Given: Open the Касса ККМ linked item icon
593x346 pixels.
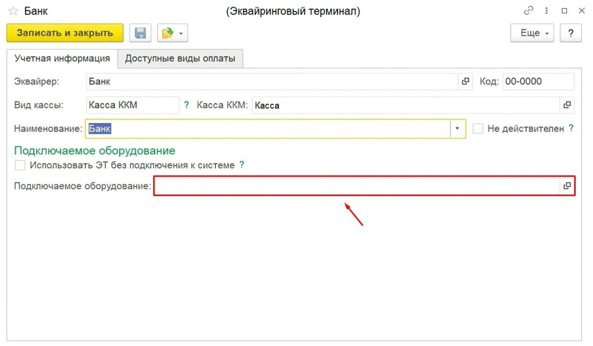Looking at the screenshot, I should (x=567, y=105).
